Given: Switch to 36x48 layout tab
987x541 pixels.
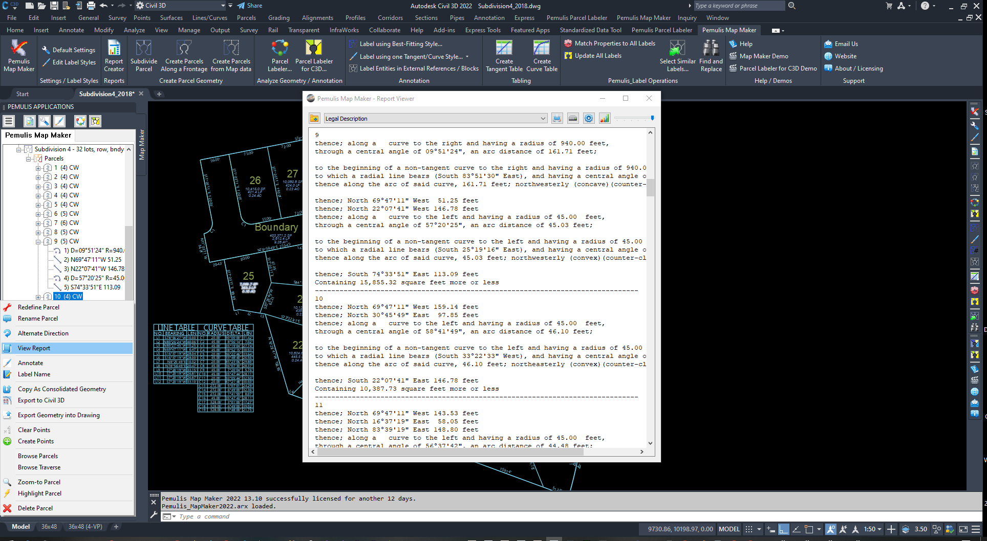Looking at the screenshot, I should [x=49, y=527].
